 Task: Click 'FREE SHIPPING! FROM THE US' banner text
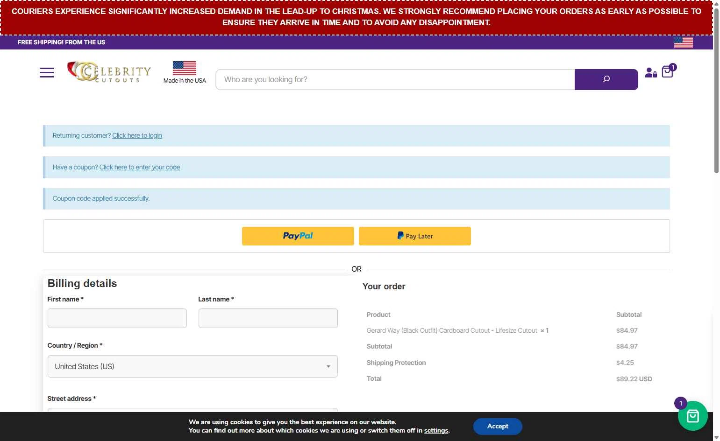[62, 42]
